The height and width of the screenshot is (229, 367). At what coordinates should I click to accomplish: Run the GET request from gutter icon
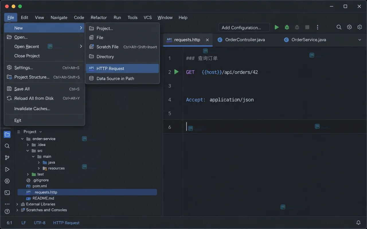[x=177, y=72]
